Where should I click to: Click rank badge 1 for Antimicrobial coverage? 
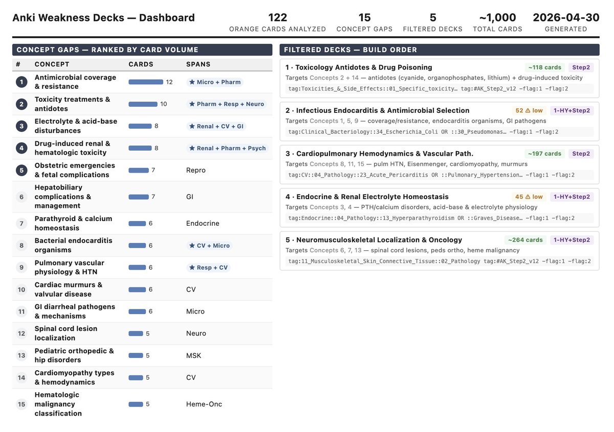pos(21,82)
